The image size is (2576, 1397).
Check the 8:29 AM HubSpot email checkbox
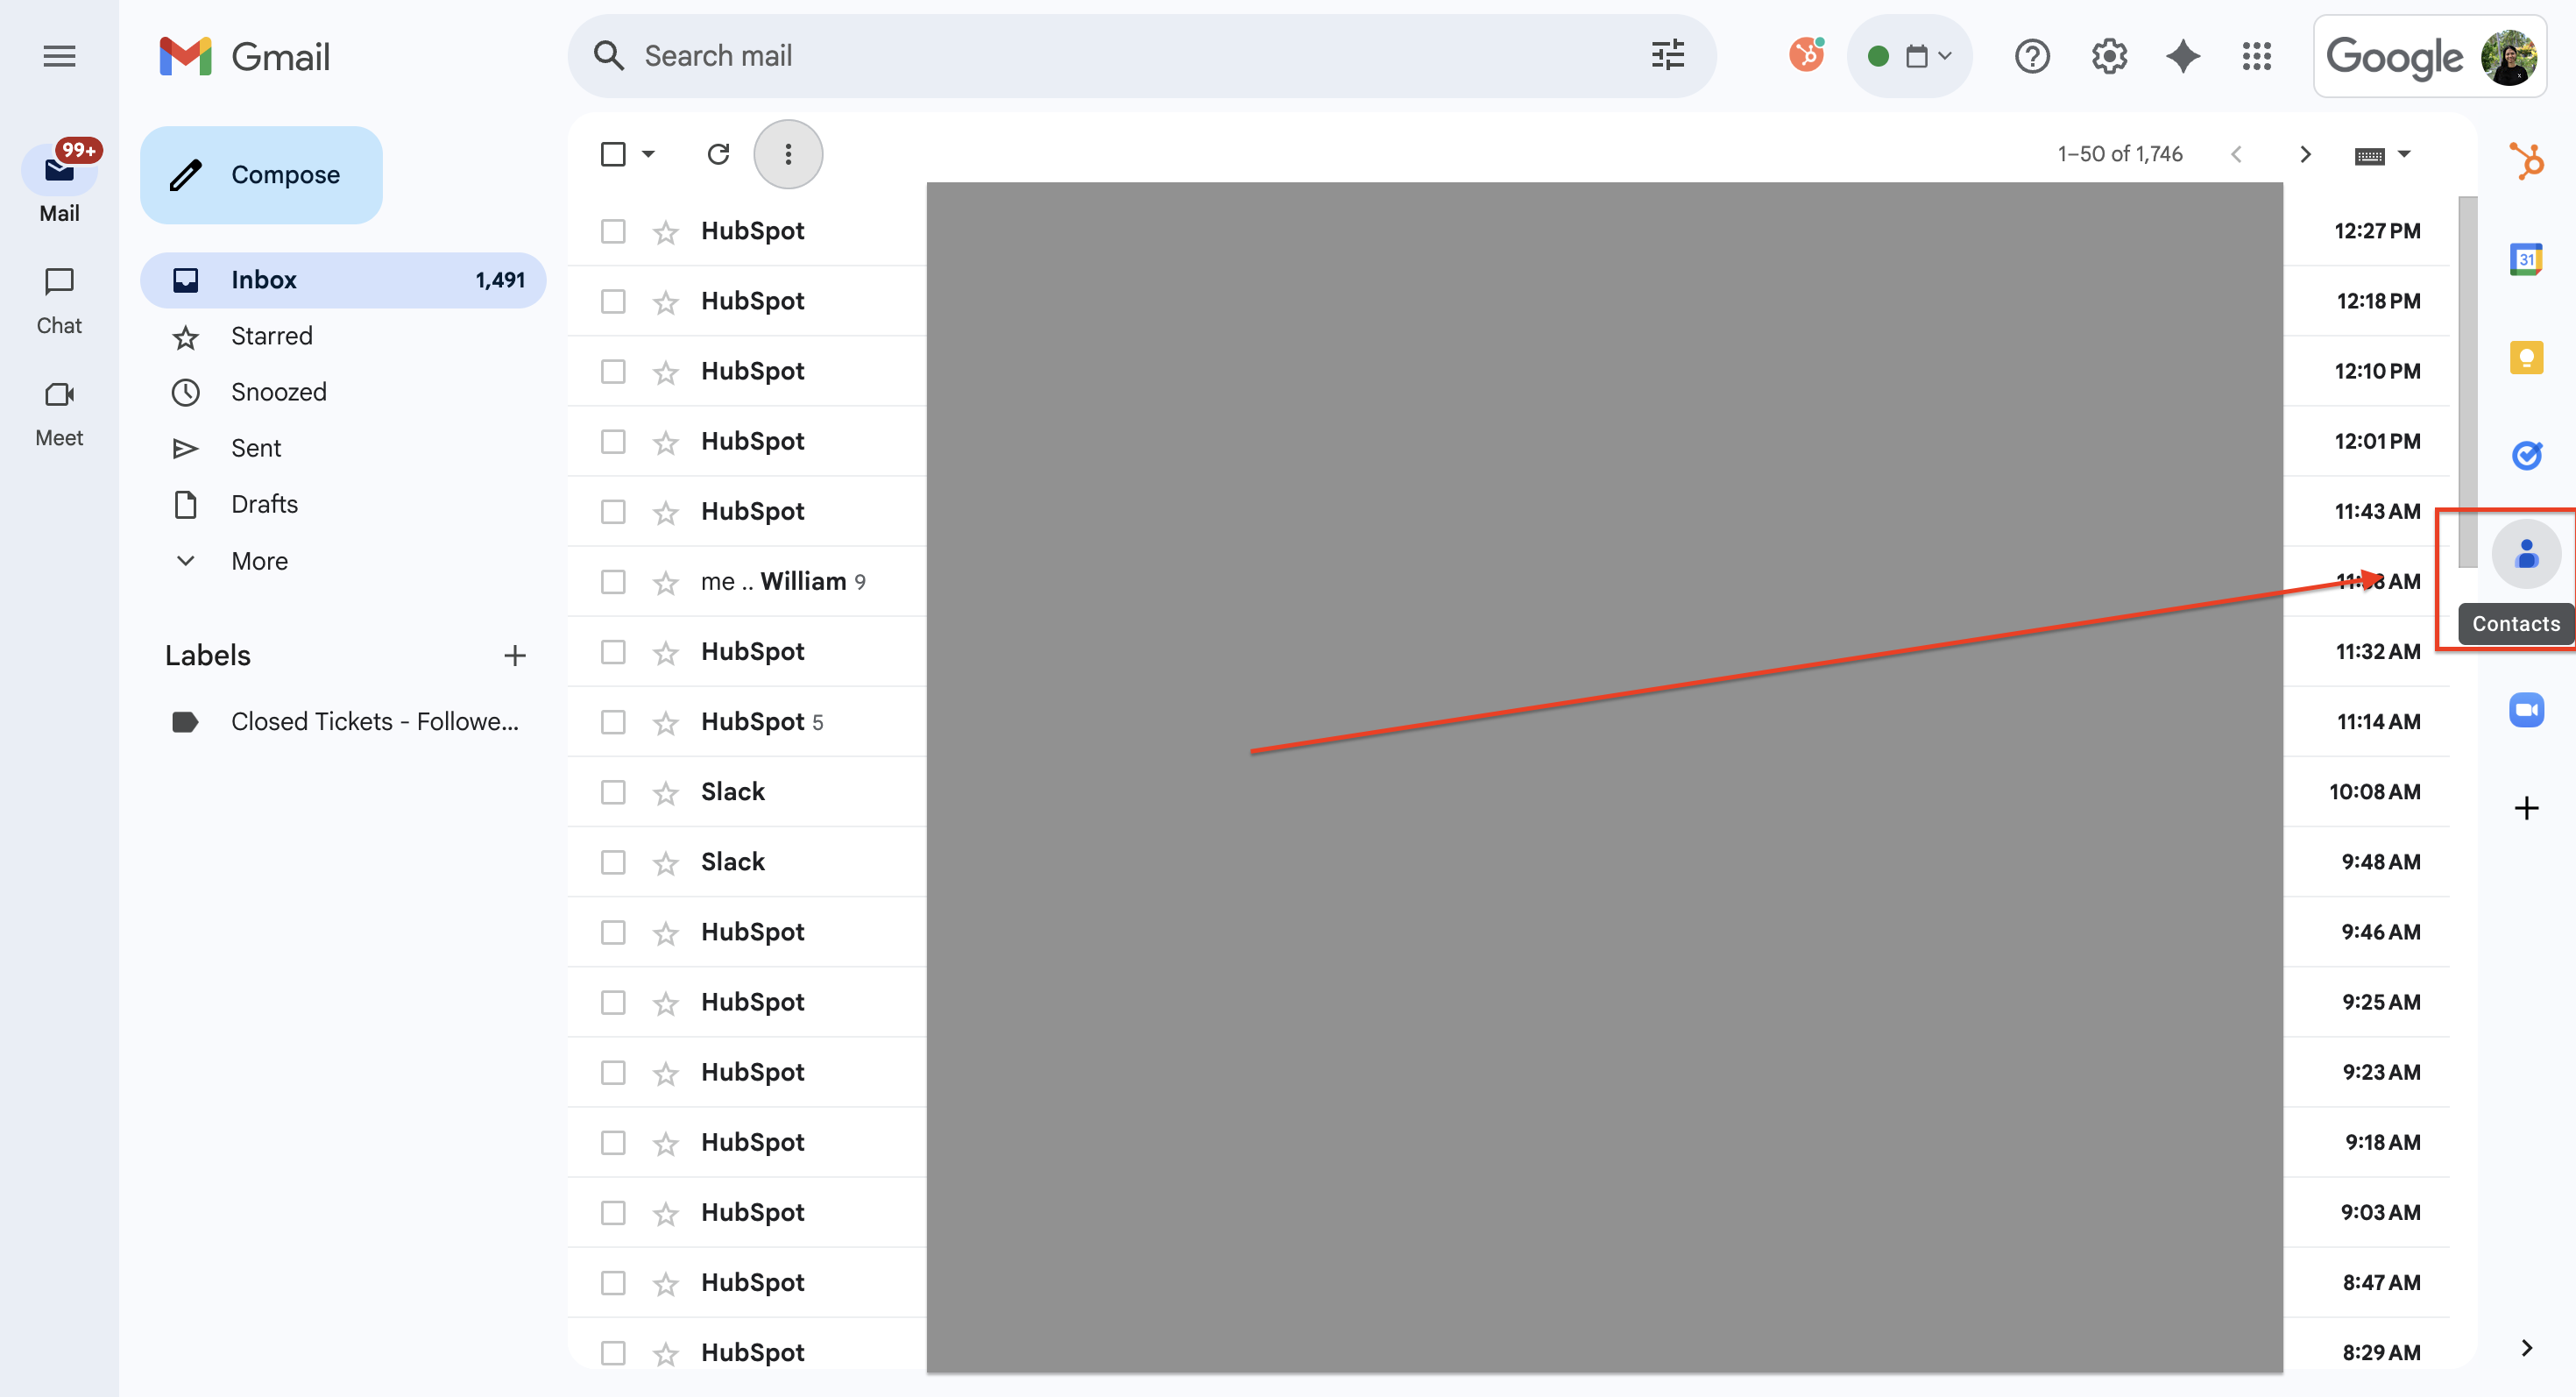tap(613, 1352)
